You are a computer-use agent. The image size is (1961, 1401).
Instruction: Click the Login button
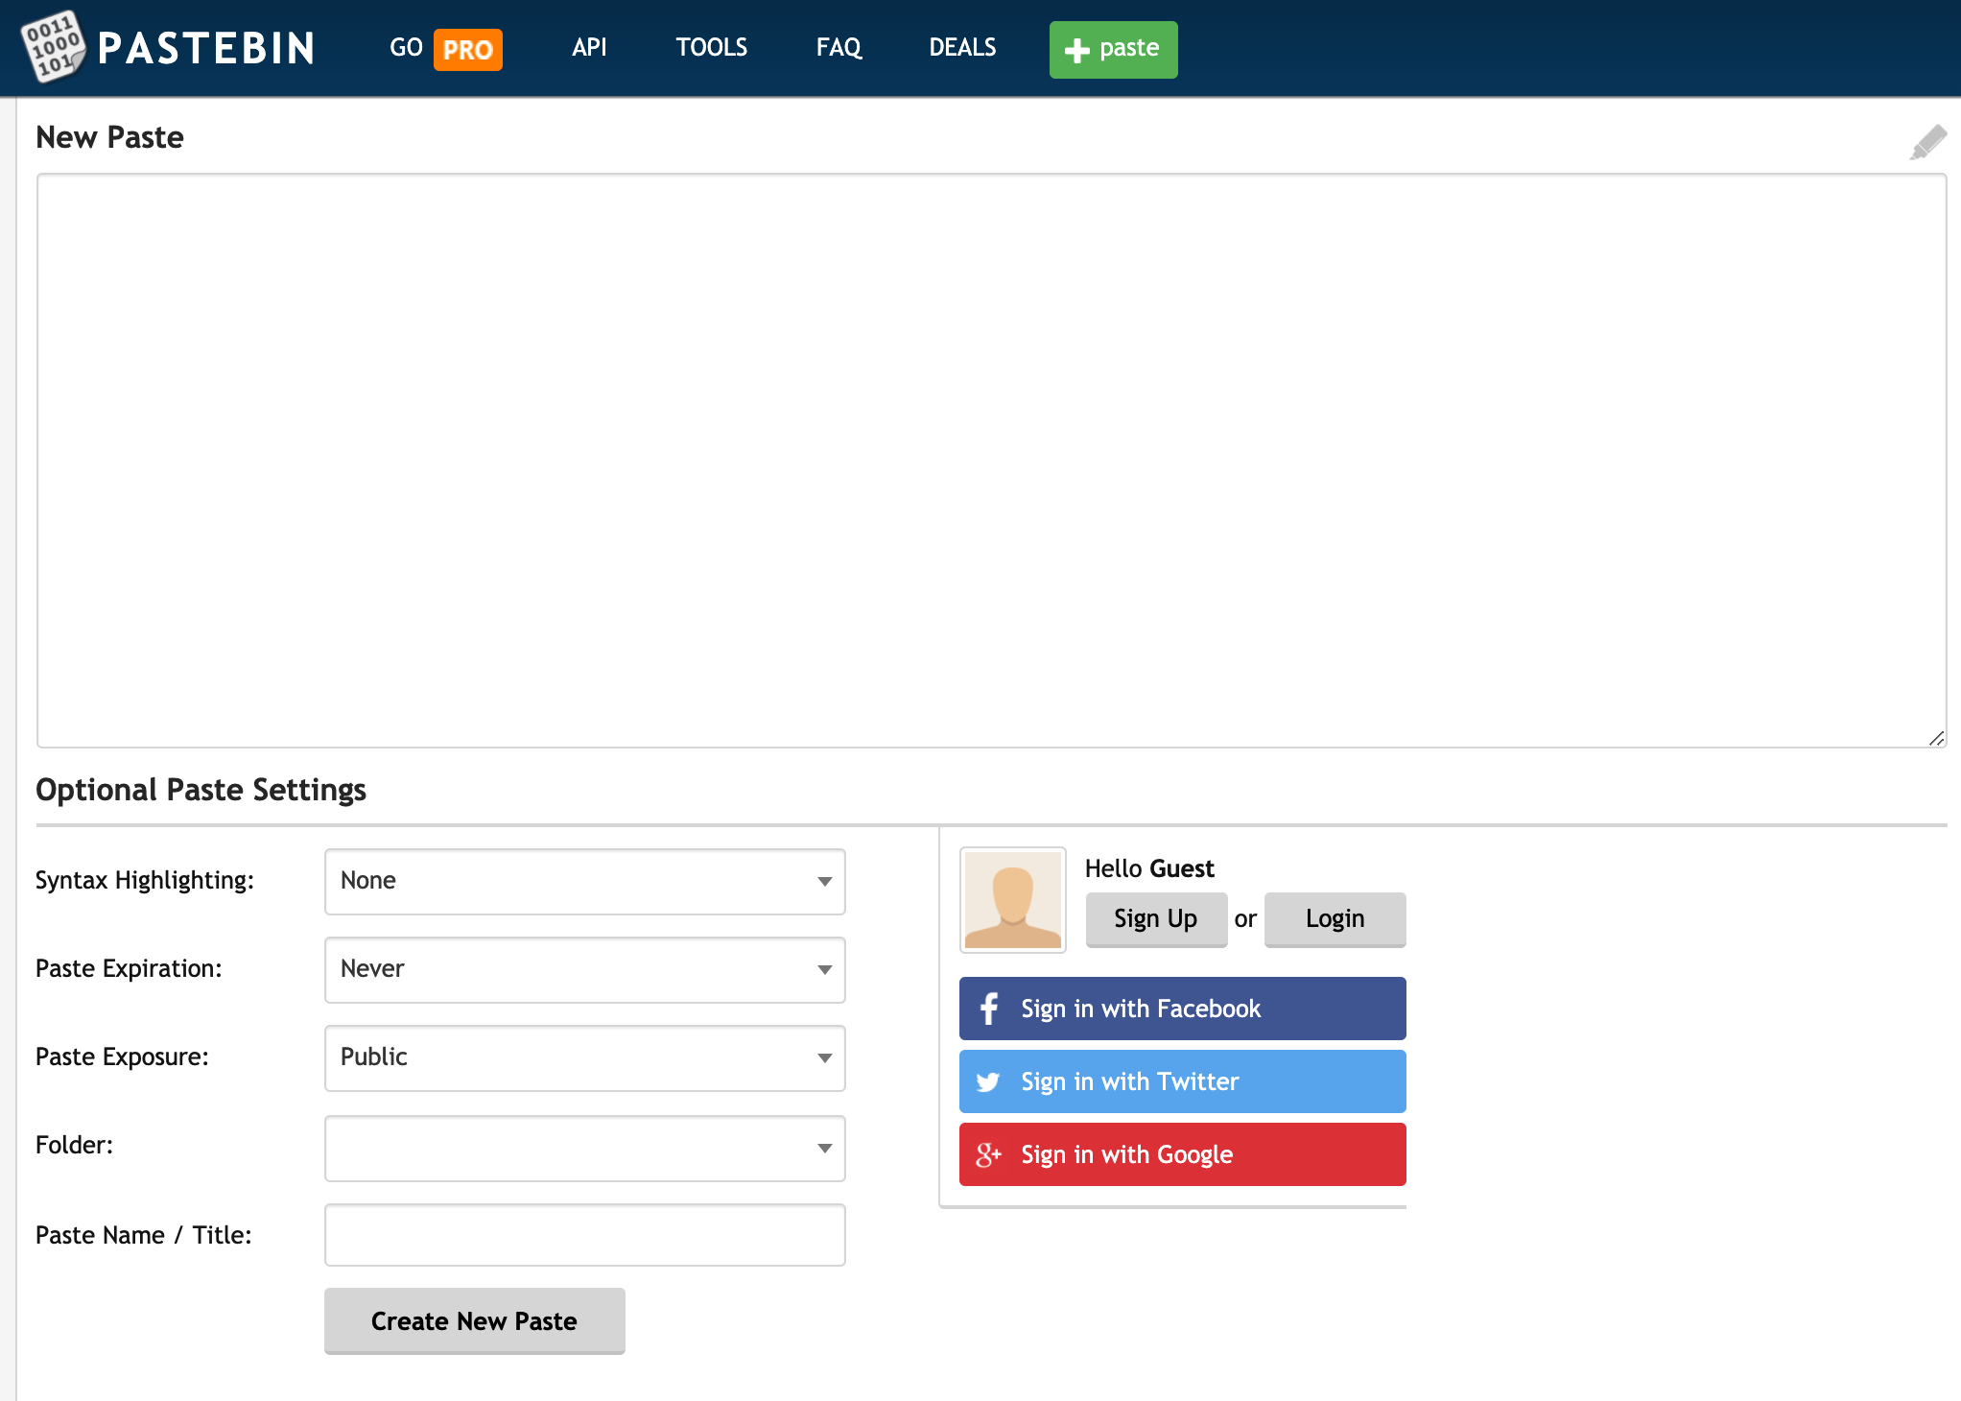(1334, 919)
